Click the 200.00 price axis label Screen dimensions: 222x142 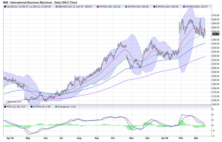pos(216,72)
